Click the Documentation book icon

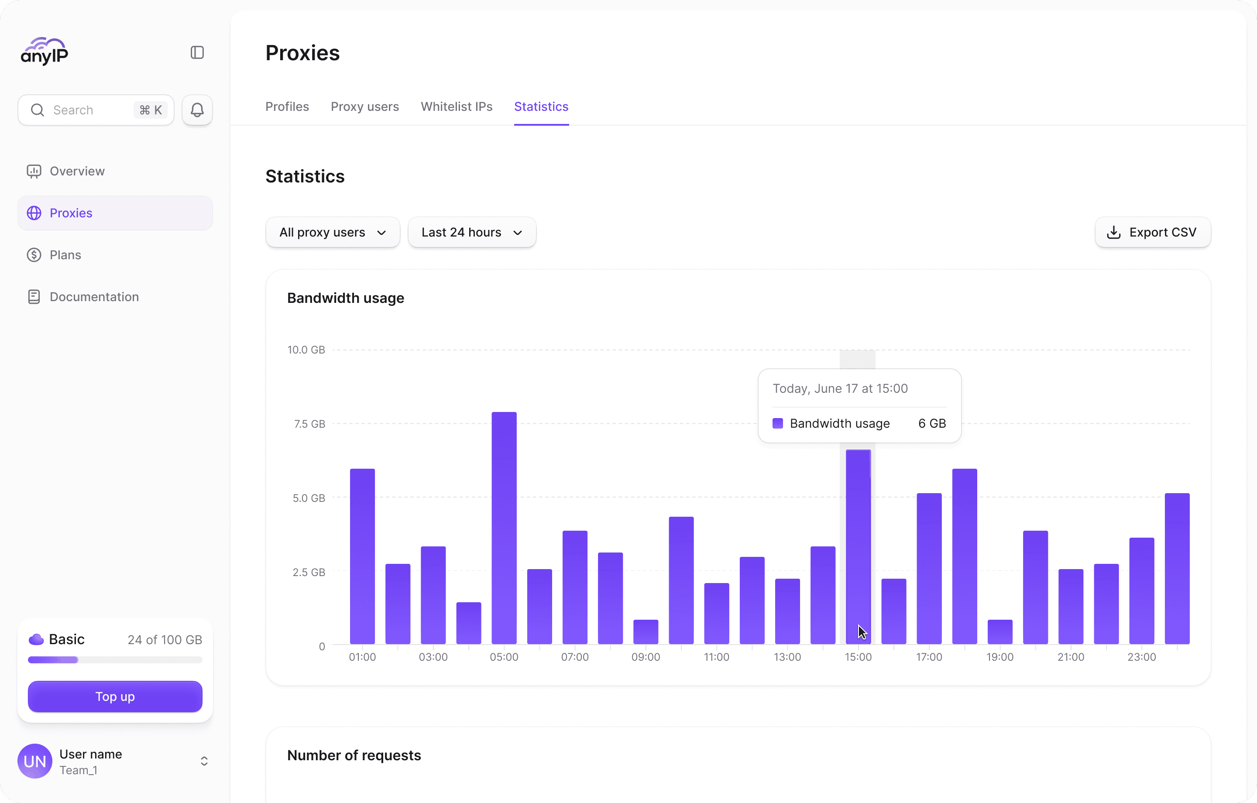coord(34,297)
